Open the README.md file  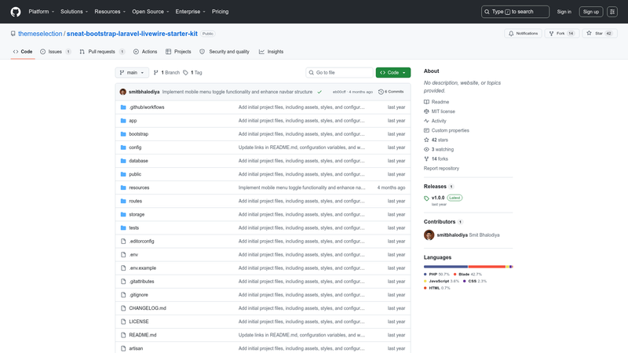(143, 335)
